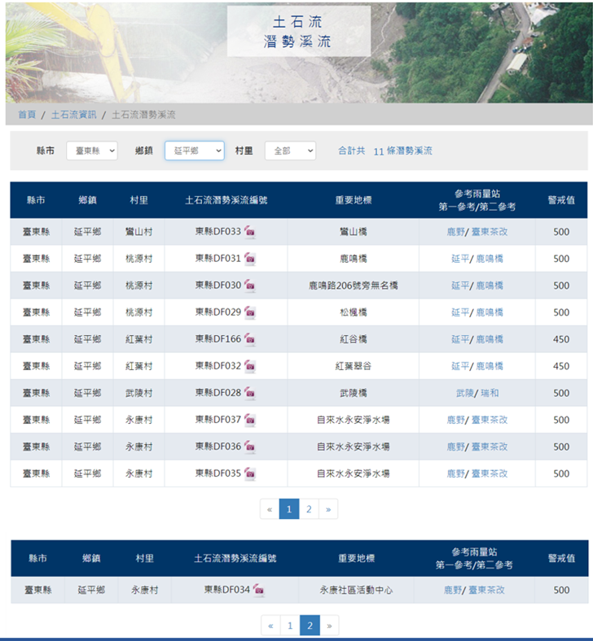Open photo icon for 東縣DF166
The width and height of the screenshot is (593, 641).
coord(250,339)
